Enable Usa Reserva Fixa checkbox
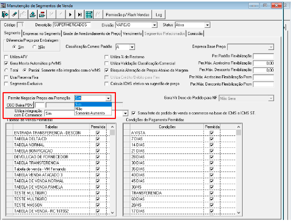Screen dimensions: 291x222 coord(6,77)
